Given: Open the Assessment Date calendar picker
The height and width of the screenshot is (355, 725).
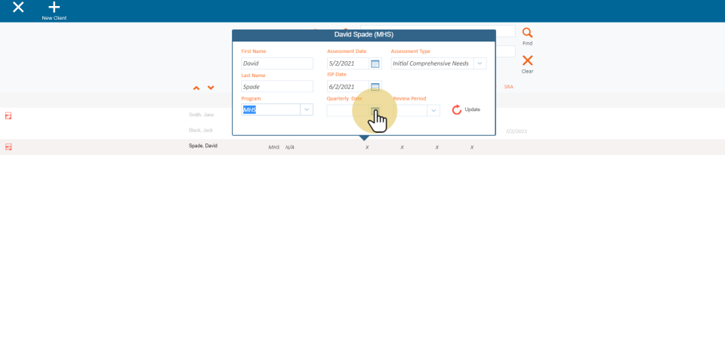Looking at the screenshot, I should pyautogui.click(x=375, y=63).
